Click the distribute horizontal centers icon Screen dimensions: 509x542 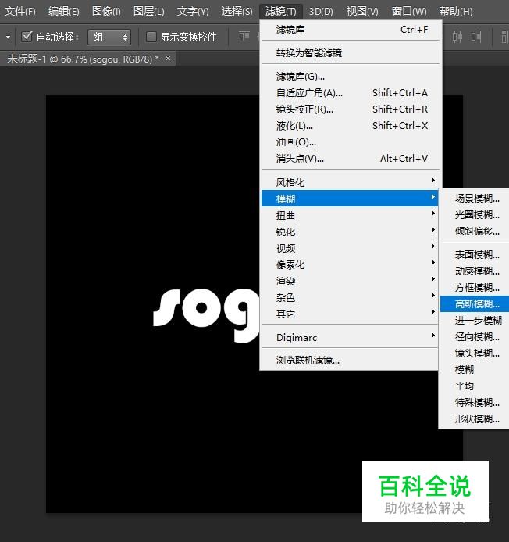(x=457, y=36)
